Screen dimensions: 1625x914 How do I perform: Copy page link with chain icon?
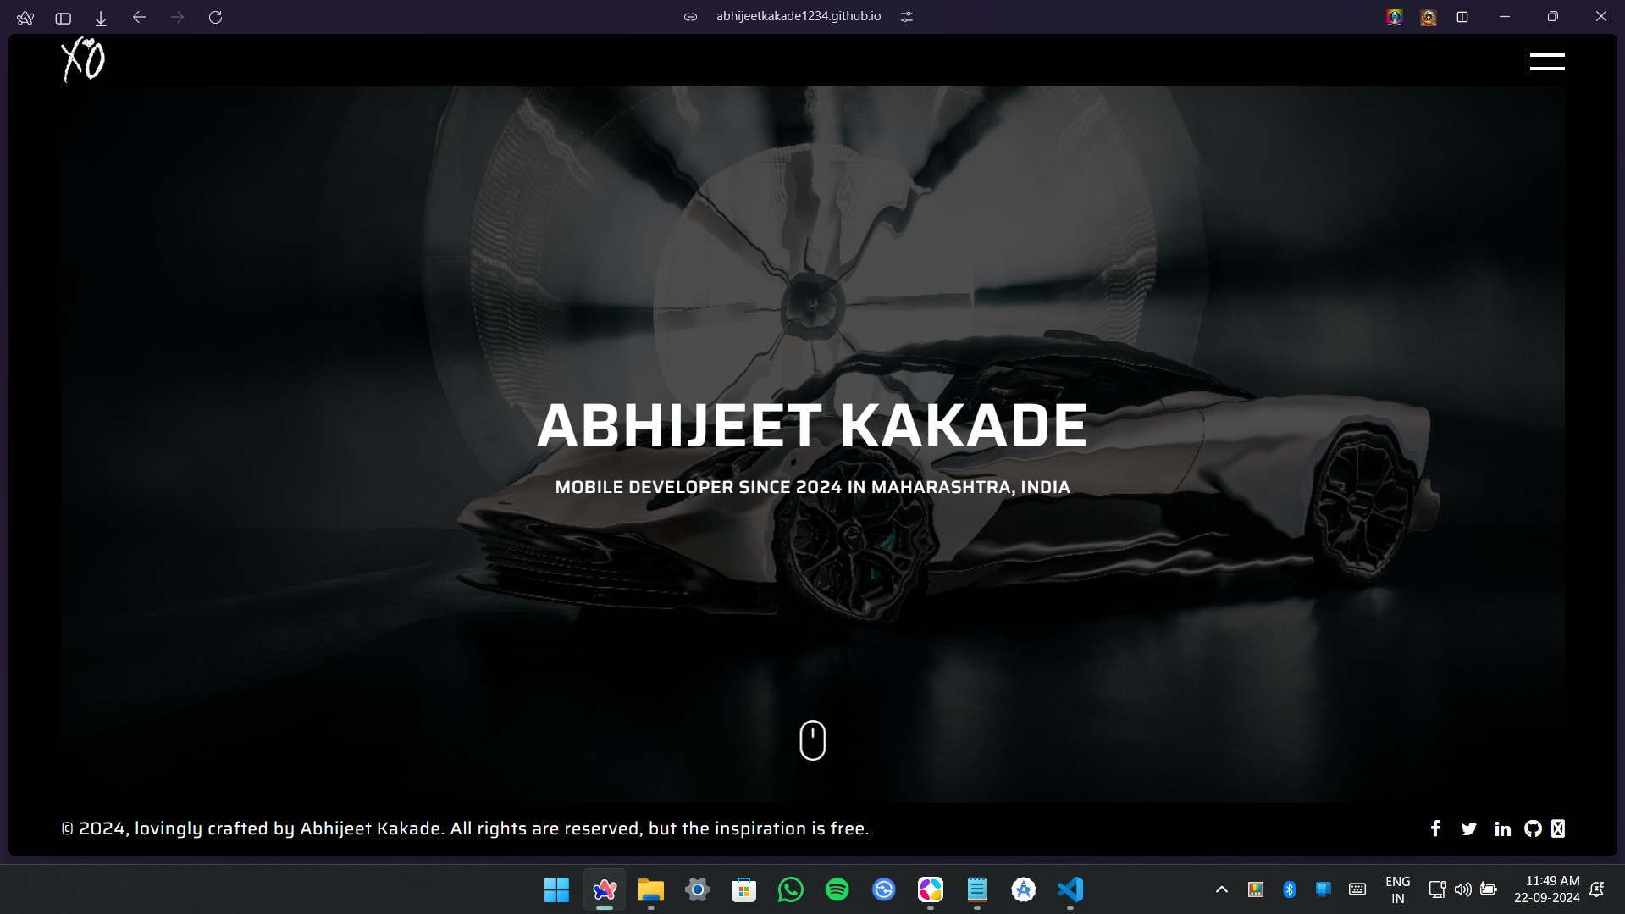[x=690, y=17]
